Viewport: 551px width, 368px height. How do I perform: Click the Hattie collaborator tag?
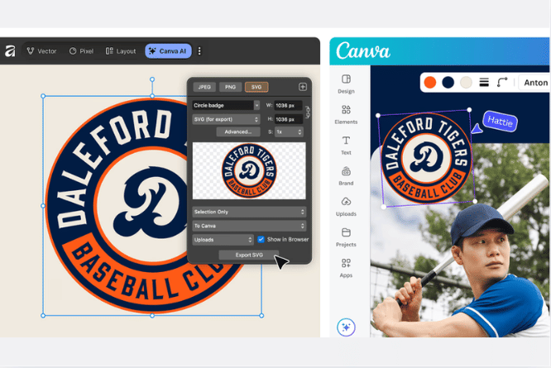[500, 122]
